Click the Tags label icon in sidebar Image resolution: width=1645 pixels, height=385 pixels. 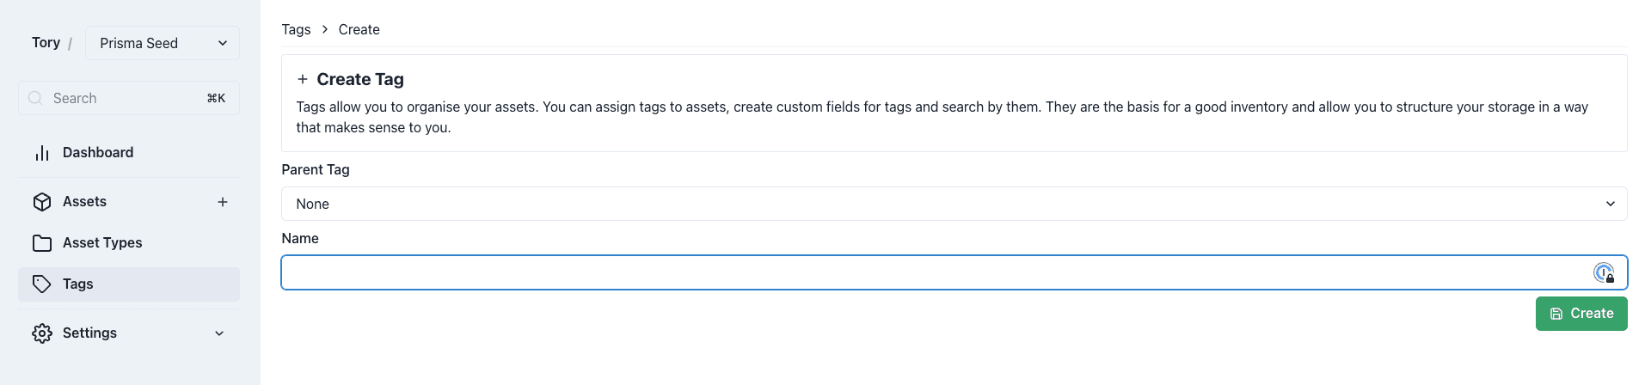(x=42, y=284)
